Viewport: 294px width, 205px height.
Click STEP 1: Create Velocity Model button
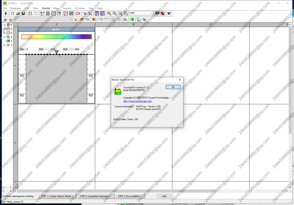pos(57,196)
